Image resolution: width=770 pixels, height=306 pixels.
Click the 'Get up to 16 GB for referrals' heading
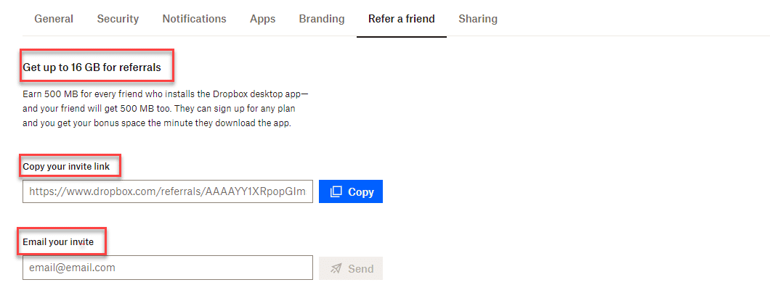(x=92, y=67)
